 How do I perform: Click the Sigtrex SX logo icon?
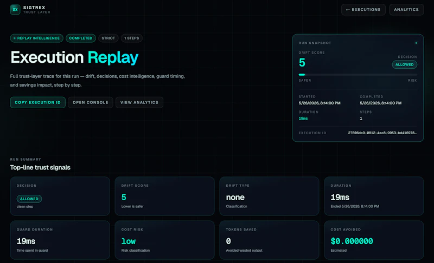pyautogui.click(x=15, y=10)
